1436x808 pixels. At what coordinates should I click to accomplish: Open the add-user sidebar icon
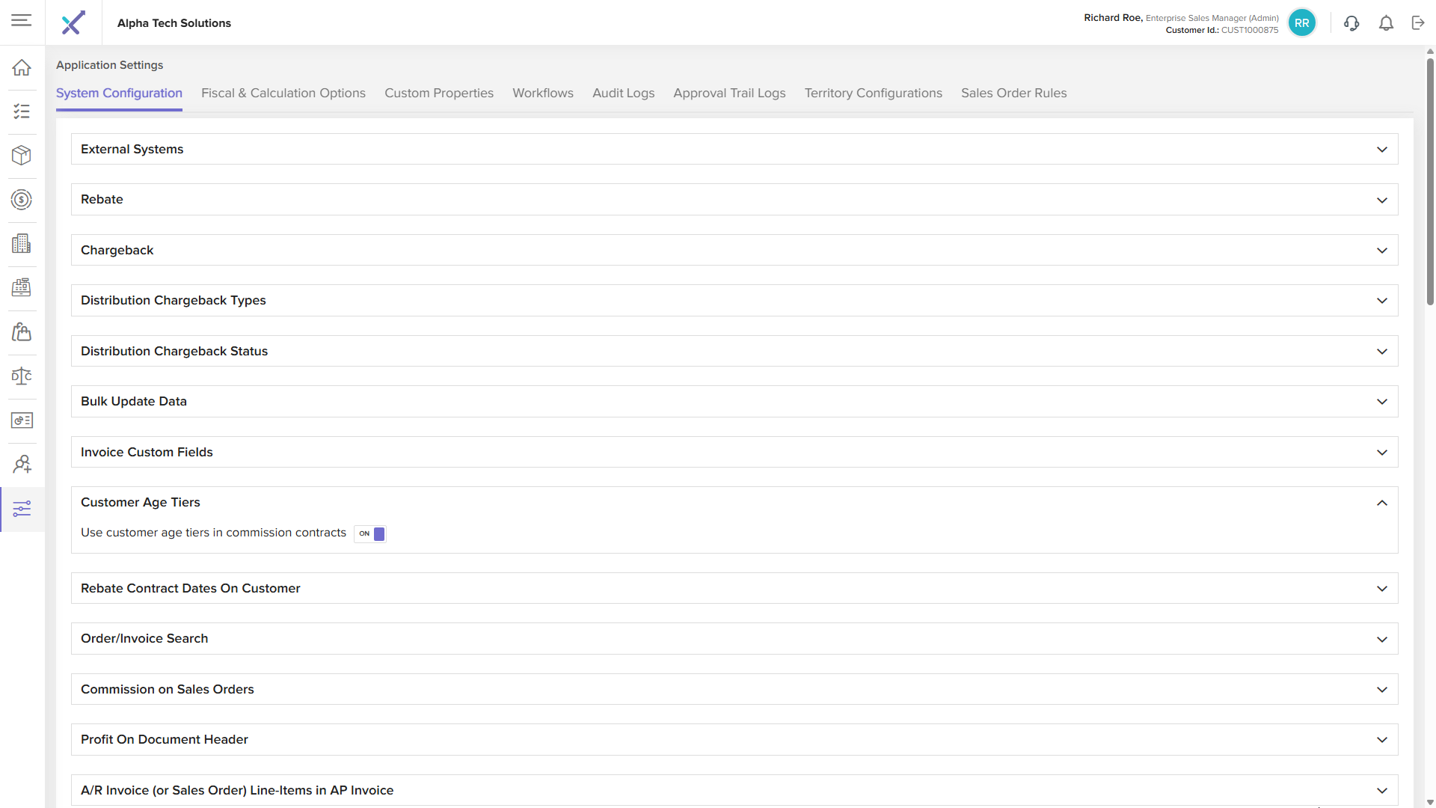[x=22, y=464]
